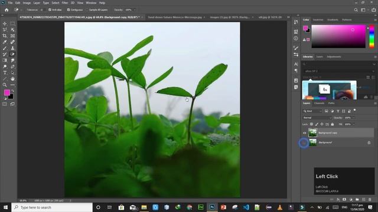The width and height of the screenshot is (378, 212).
Task: Select the Eyedropper tool
Action: [5, 42]
